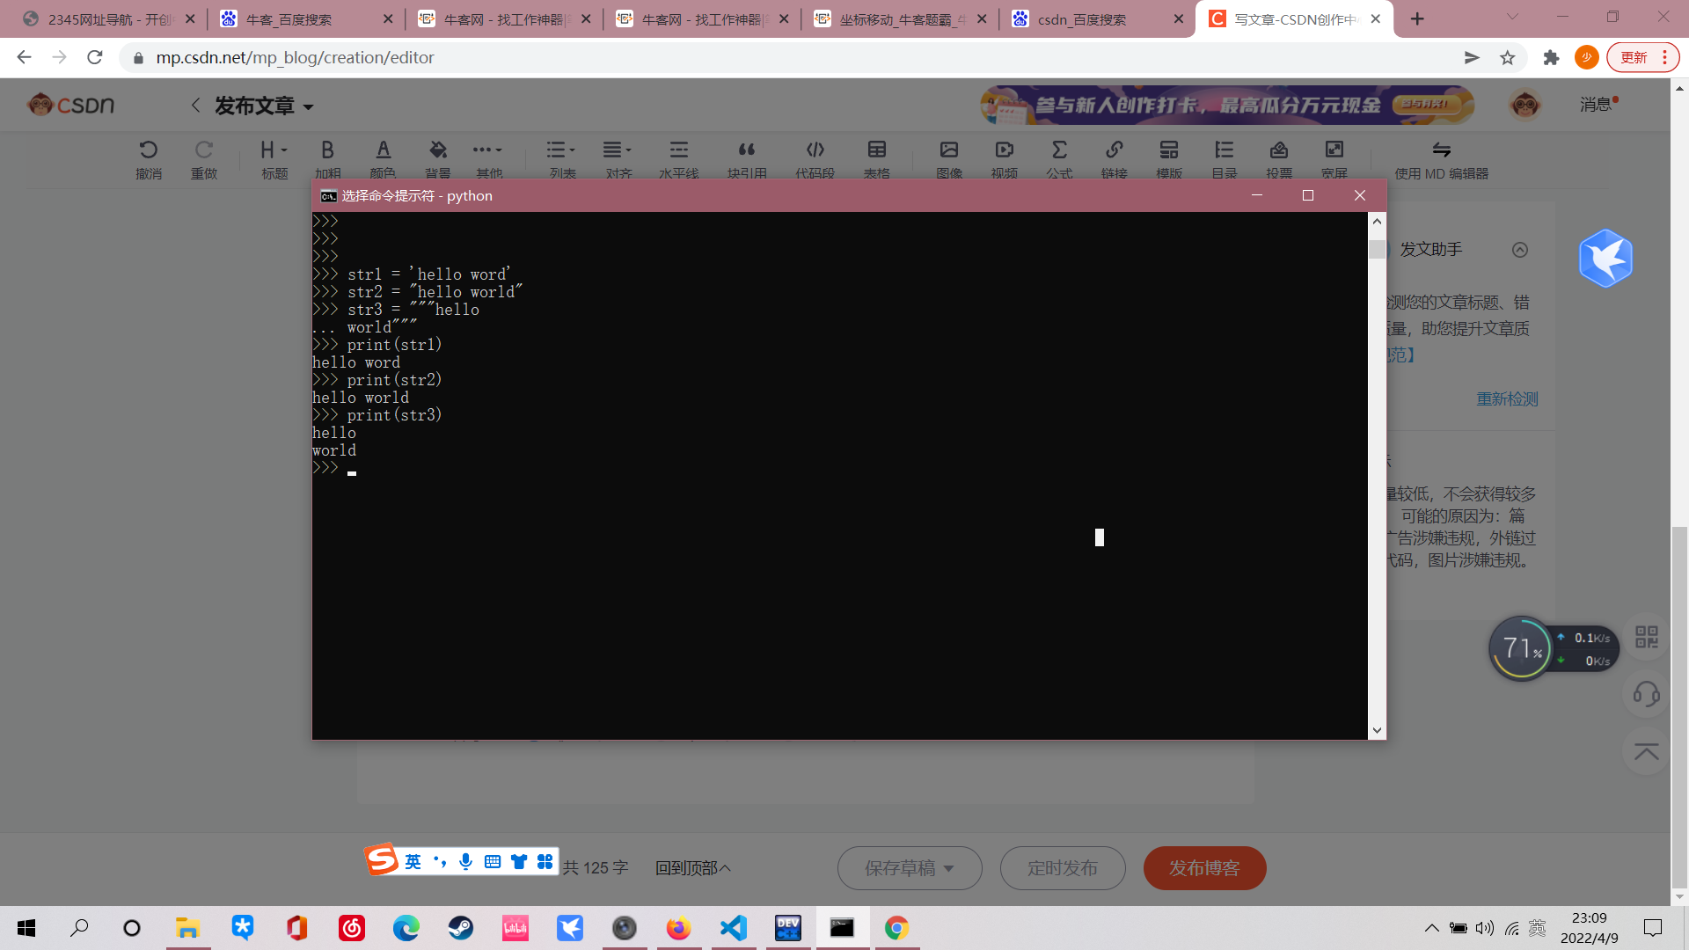Select the text color icon
1689x950 pixels.
(383, 150)
